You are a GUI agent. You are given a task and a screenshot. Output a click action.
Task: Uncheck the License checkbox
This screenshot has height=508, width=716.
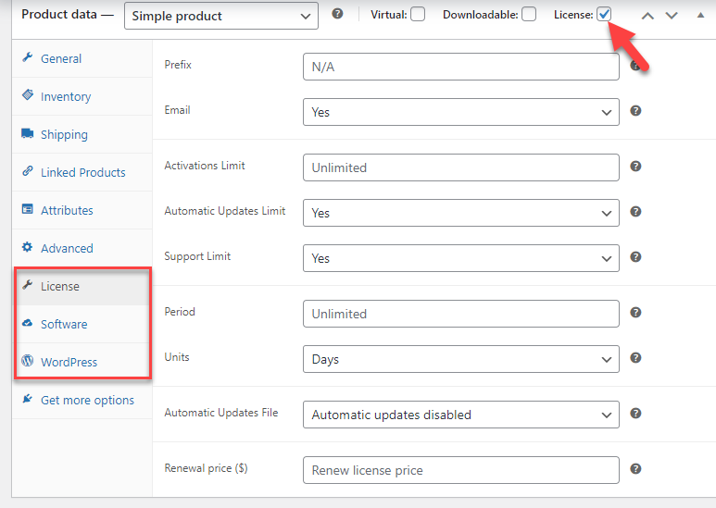[604, 15]
